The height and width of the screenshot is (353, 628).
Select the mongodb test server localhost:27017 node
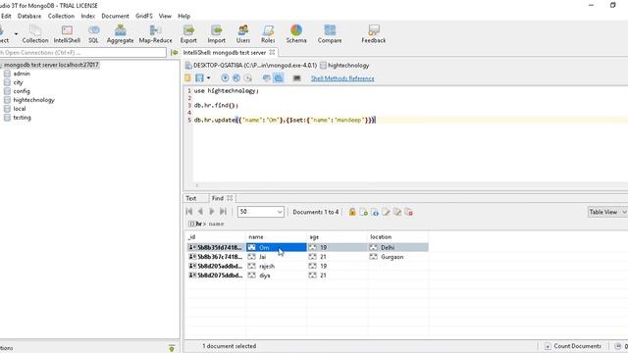[51, 65]
